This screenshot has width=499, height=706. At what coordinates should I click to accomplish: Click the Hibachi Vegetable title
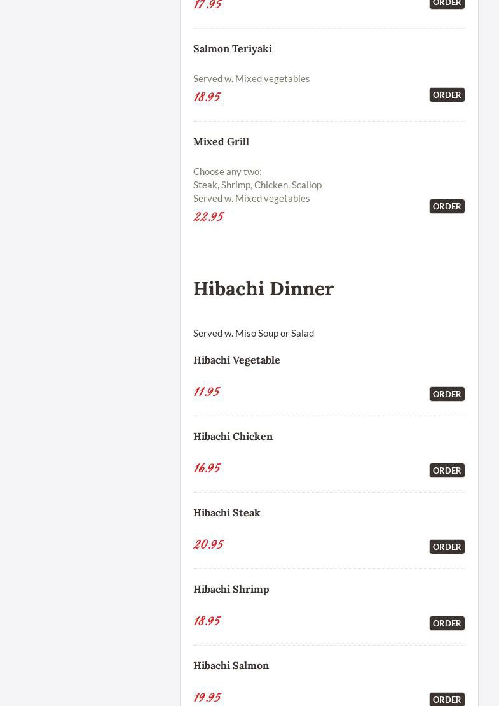click(x=236, y=360)
